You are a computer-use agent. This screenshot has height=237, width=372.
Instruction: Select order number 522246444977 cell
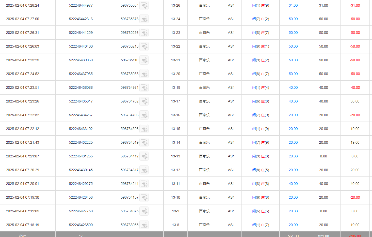pyautogui.click(x=81, y=5)
